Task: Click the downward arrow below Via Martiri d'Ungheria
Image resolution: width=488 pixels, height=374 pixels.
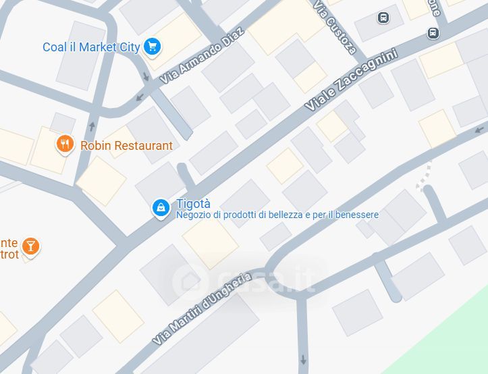Action: tap(303, 360)
